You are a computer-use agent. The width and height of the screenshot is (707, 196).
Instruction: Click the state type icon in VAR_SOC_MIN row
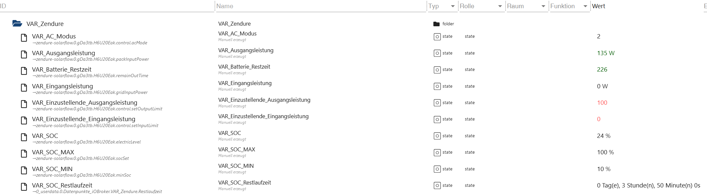tap(437, 169)
